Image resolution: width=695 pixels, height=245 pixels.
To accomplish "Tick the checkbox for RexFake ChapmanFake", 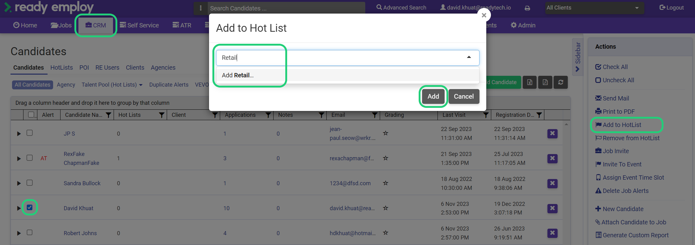I will click(30, 158).
